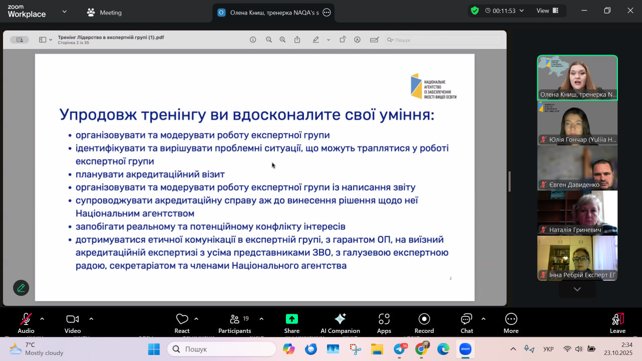Image resolution: width=642 pixels, height=361 pixels.
Task: Switch to the Meeting tab
Action: [104, 13]
